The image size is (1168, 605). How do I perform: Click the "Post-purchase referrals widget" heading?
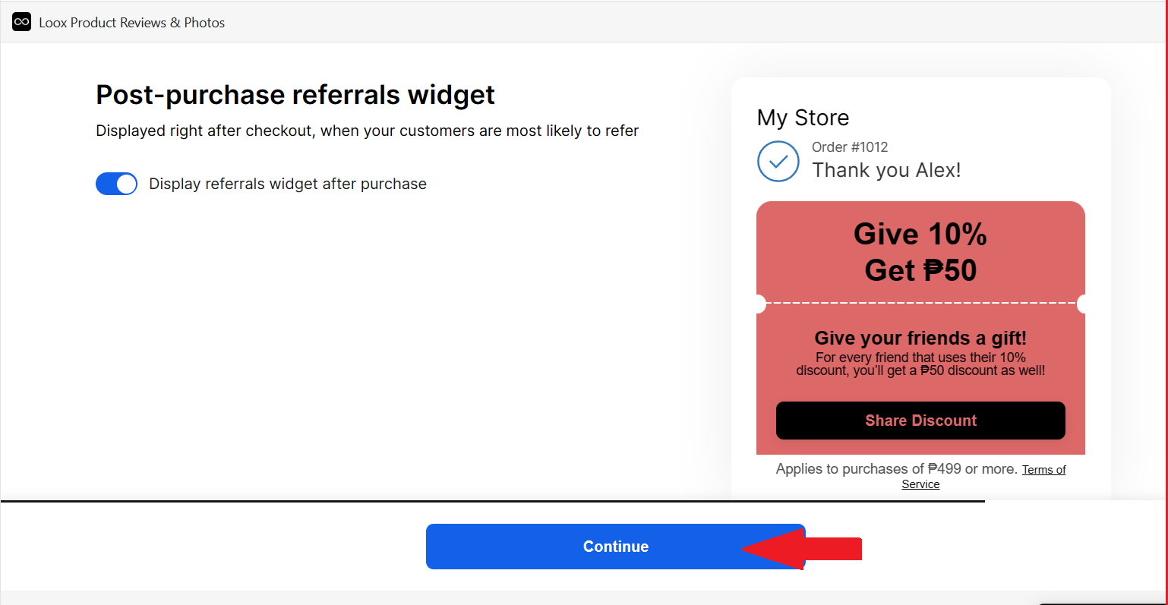(295, 95)
